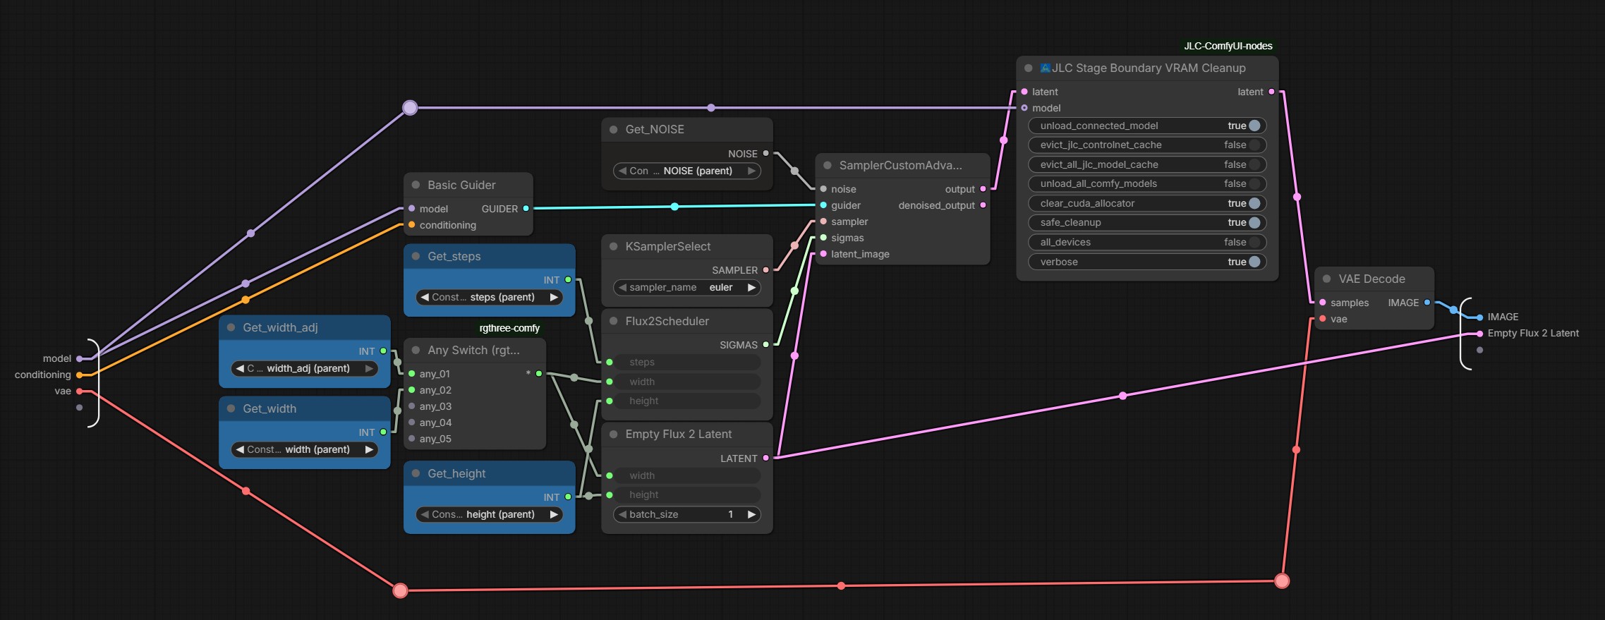The image size is (1605, 620).
Task: Click the IMAGE subgraph output label
Action: pos(1503,317)
